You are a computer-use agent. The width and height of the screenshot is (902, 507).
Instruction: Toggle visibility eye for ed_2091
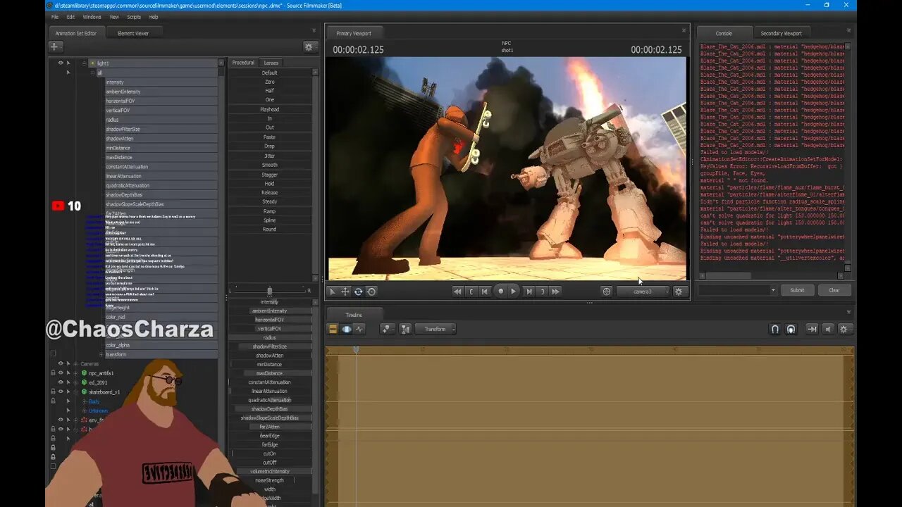point(61,382)
